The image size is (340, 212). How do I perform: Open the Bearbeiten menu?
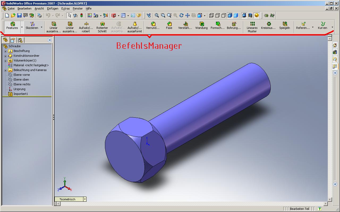coord(24,8)
